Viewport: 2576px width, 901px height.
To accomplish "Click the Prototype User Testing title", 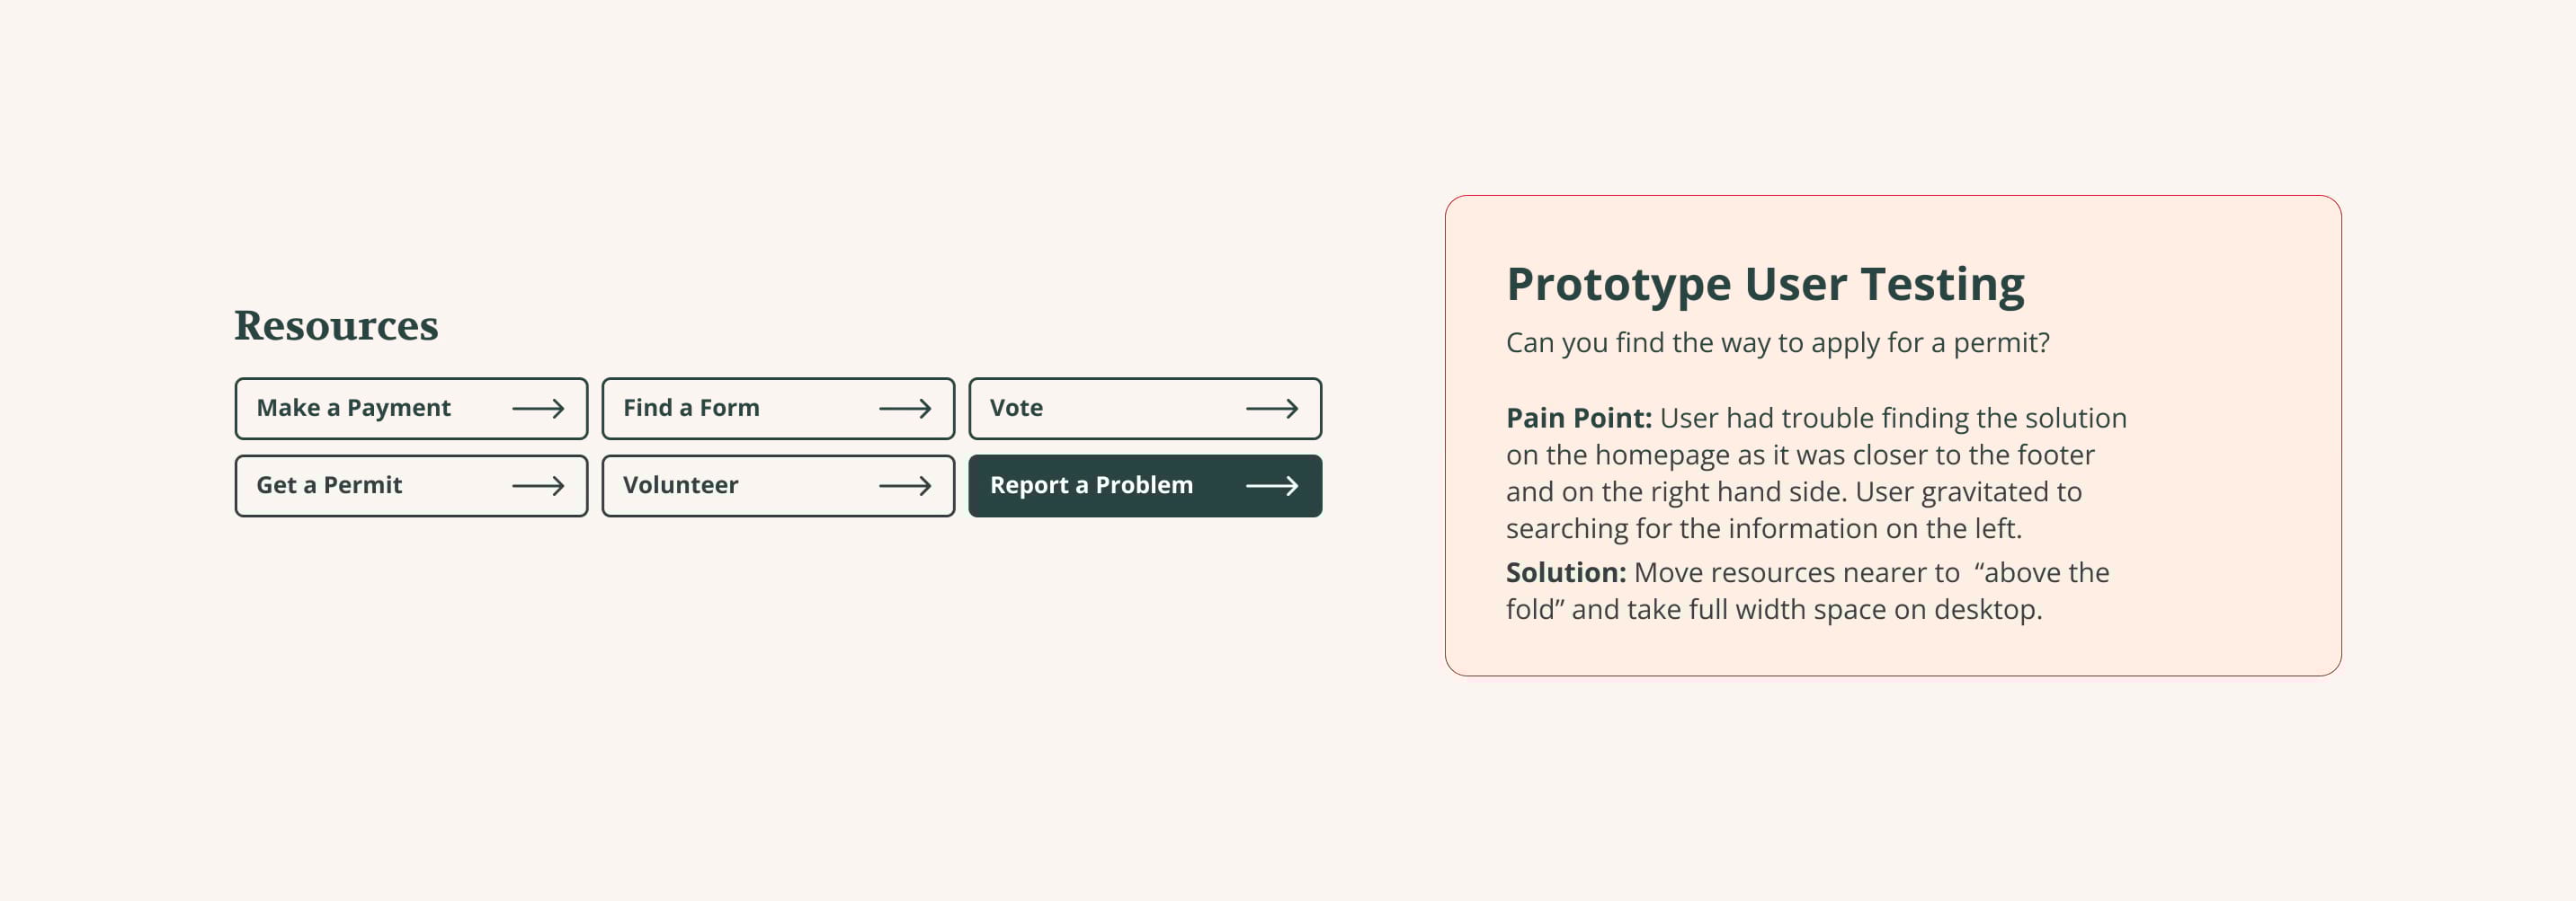I will coord(1765,286).
